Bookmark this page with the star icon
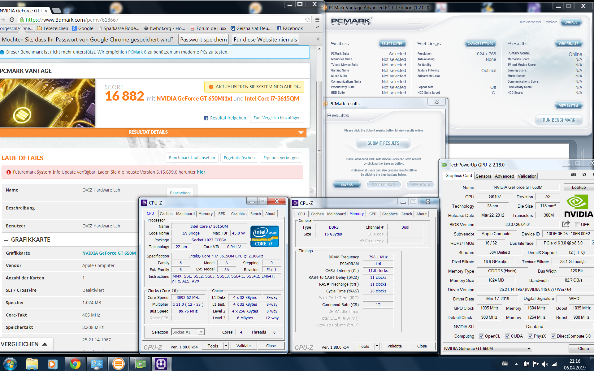Screen dimensions: 594x371 [307, 20]
